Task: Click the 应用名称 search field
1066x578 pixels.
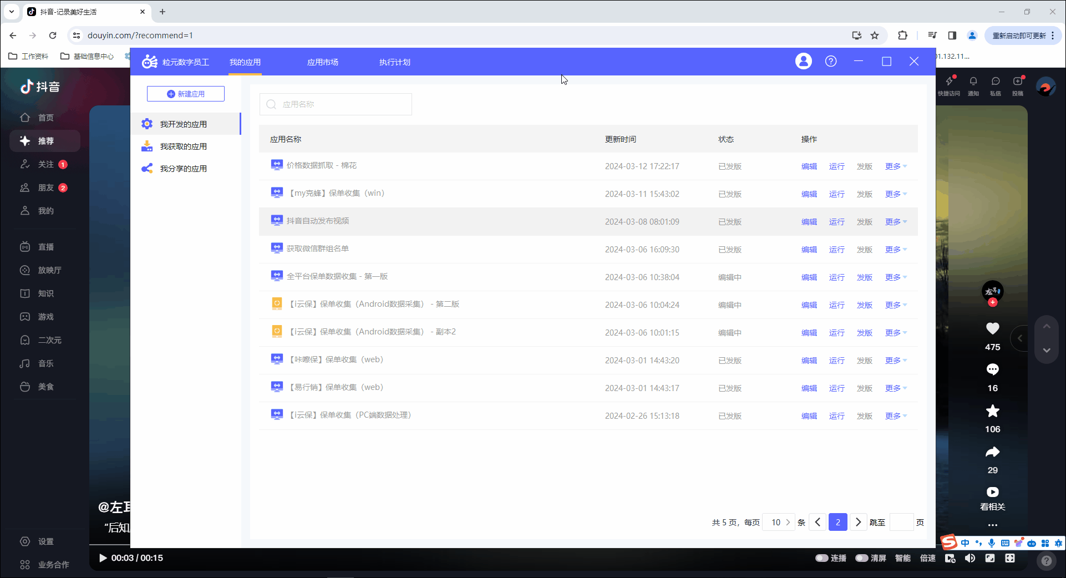Action: [x=336, y=104]
